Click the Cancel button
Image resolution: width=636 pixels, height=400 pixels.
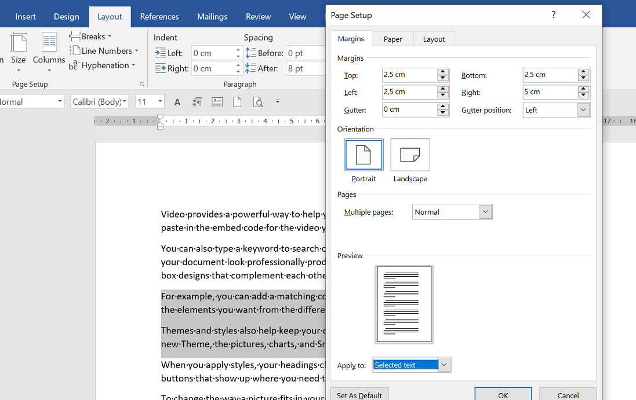coord(568,395)
